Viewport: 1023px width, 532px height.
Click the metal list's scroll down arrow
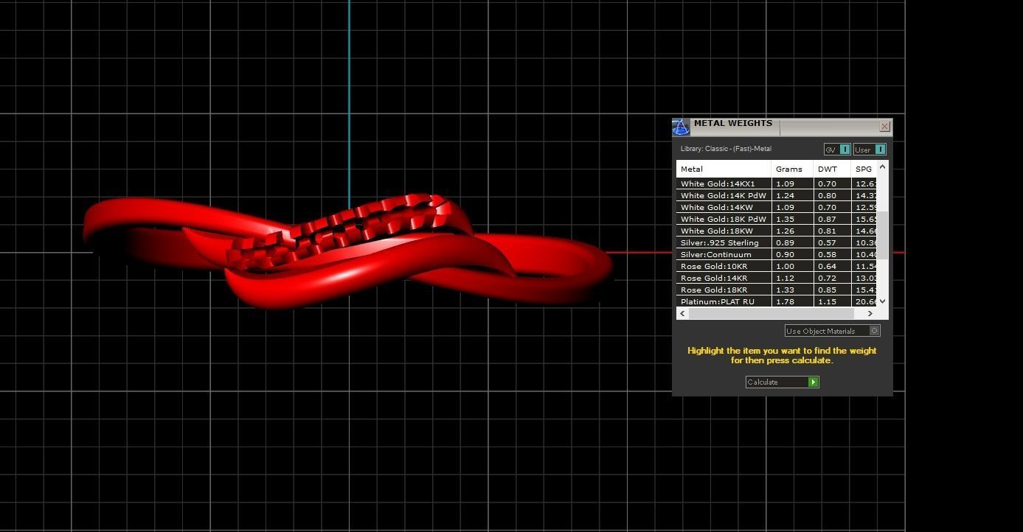pyautogui.click(x=882, y=301)
